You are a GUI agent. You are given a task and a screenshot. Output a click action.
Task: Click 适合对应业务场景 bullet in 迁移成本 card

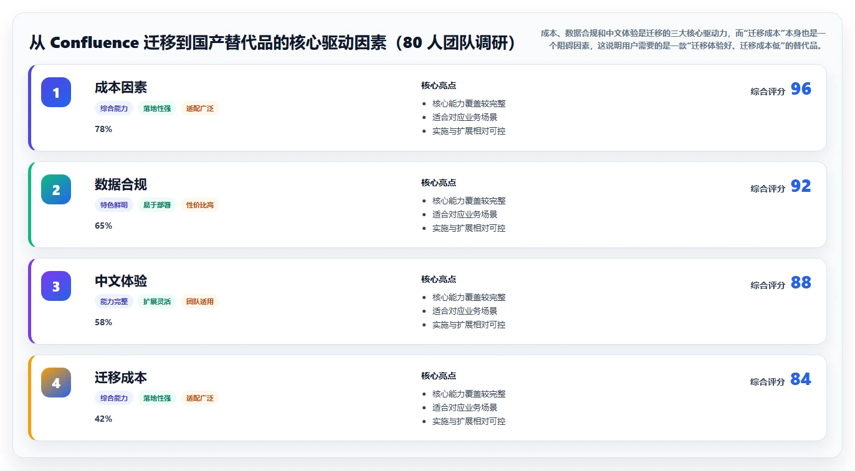[x=465, y=407]
